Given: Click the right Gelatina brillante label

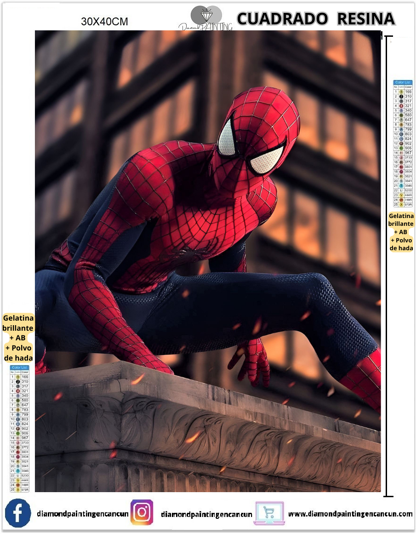Looking at the screenshot, I should [x=401, y=232].
